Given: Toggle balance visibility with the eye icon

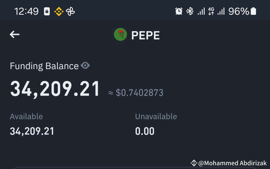Looking at the screenshot, I should (x=85, y=65).
